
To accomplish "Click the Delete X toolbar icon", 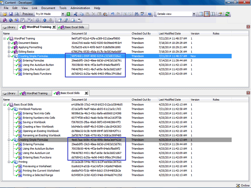I will pos(93,14).
